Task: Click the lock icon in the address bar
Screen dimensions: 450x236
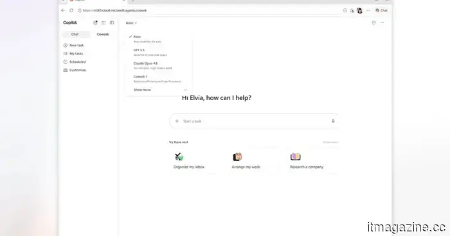Action: coord(80,10)
